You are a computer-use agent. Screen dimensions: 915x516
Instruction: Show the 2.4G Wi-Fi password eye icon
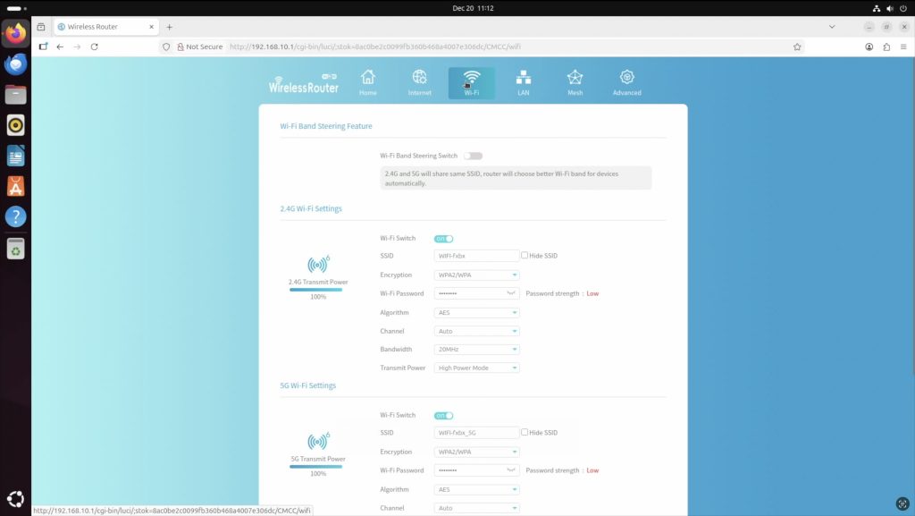coord(511,293)
